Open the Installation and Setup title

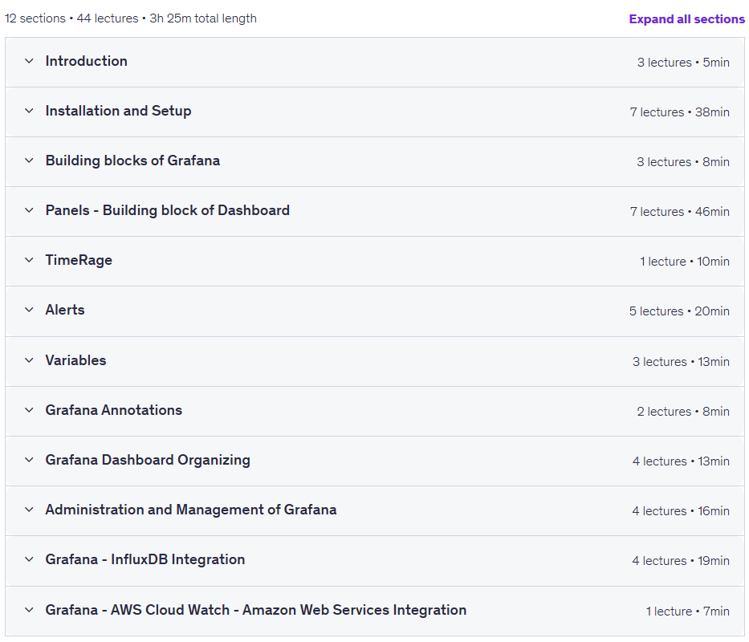[x=119, y=111]
